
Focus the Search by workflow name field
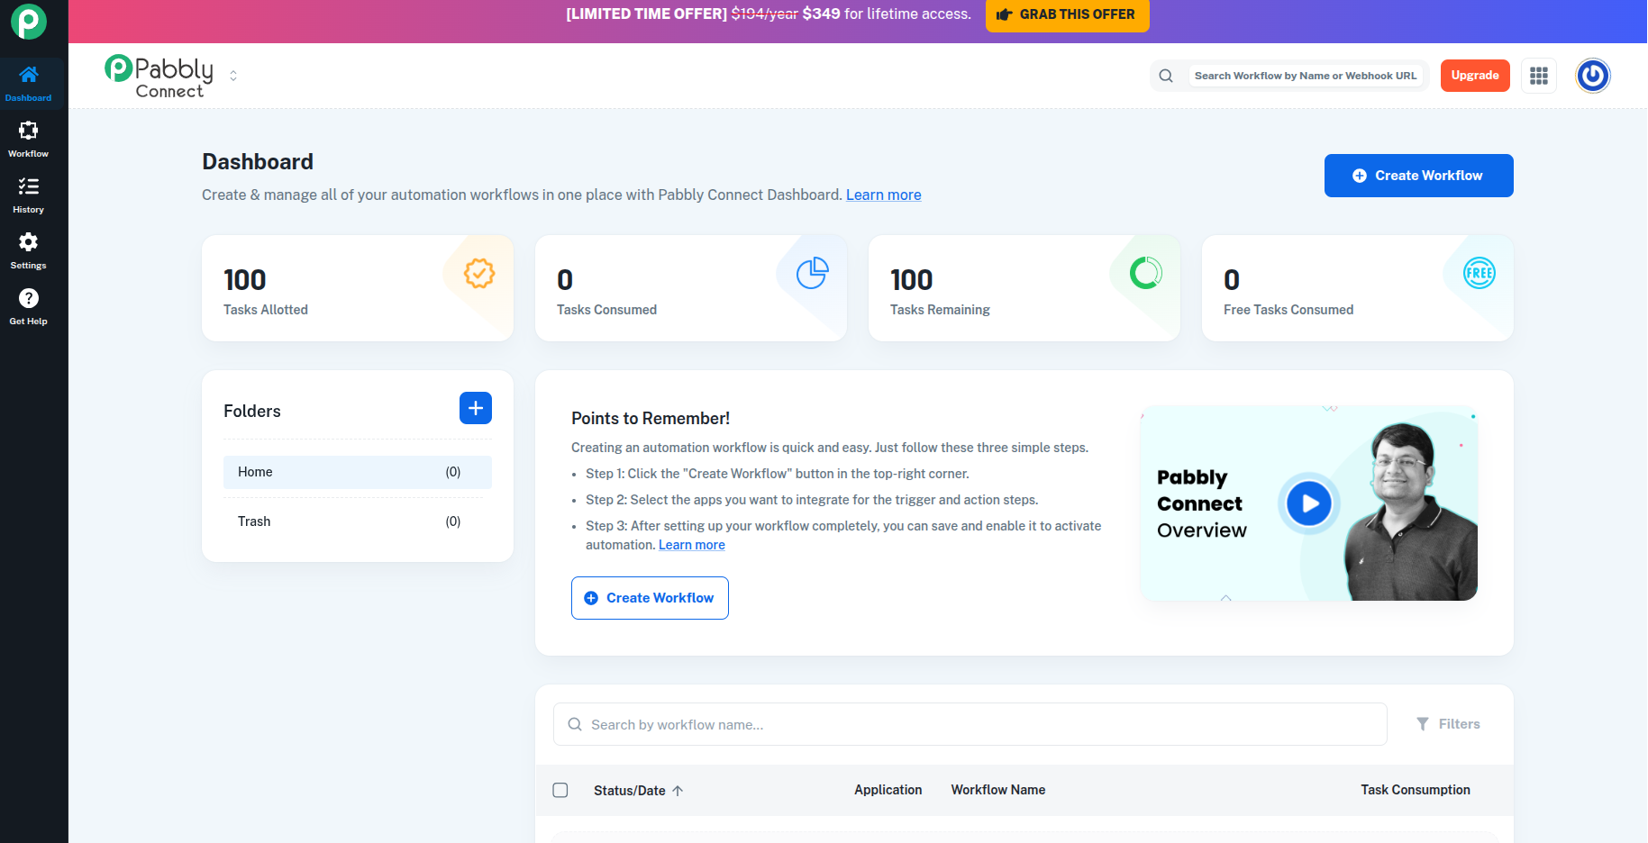970,724
